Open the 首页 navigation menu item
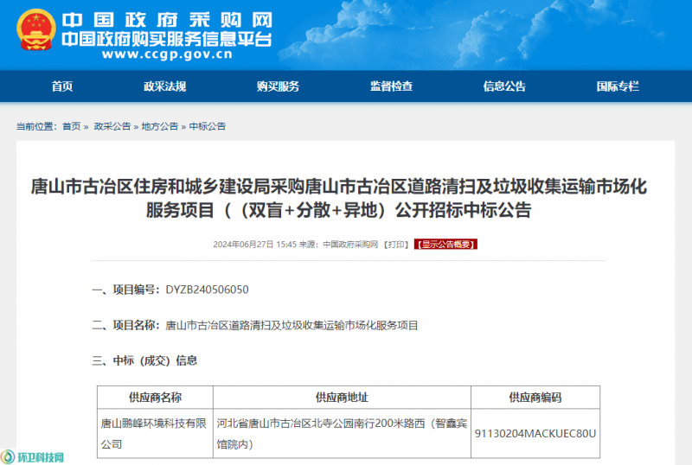Screen dimensions: 692x465 [62, 86]
